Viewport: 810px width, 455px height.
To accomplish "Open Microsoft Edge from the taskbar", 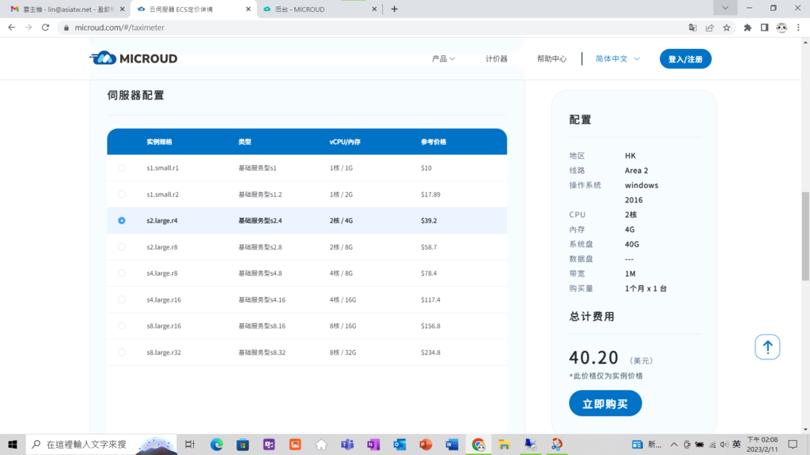I will point(217,445).
